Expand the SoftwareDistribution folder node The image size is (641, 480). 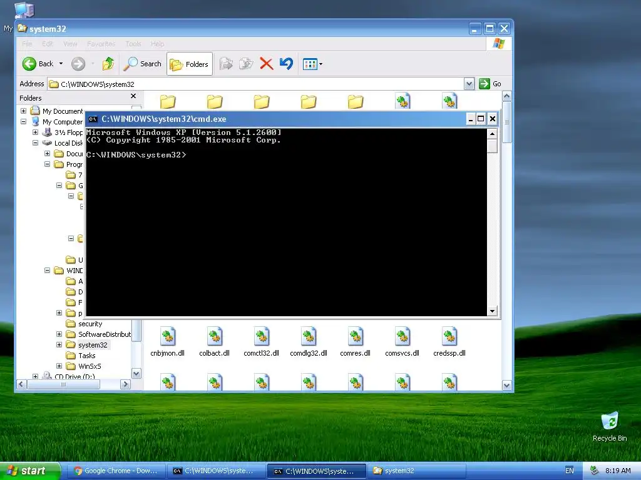[59, 334]
